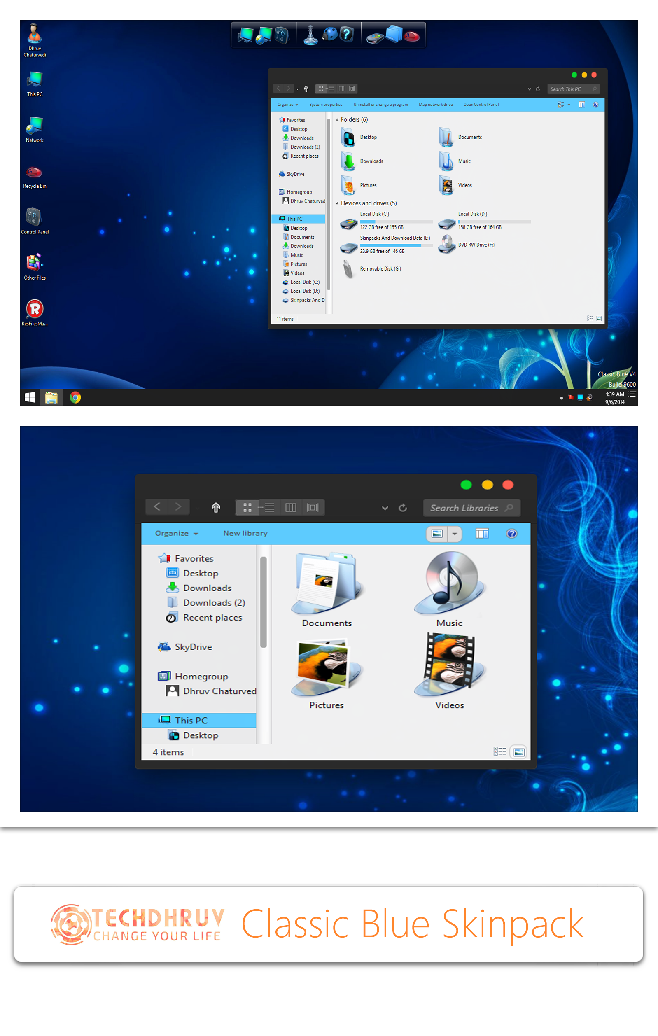Screen dimensions: 658x1036
Task: Collapse the Folders (6) group
Action: pos(337,119)
